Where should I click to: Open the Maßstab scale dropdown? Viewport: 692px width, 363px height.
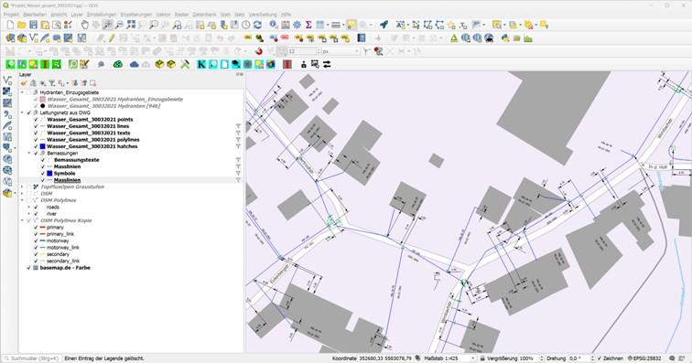pyautogui.click(x=472, y=358)
